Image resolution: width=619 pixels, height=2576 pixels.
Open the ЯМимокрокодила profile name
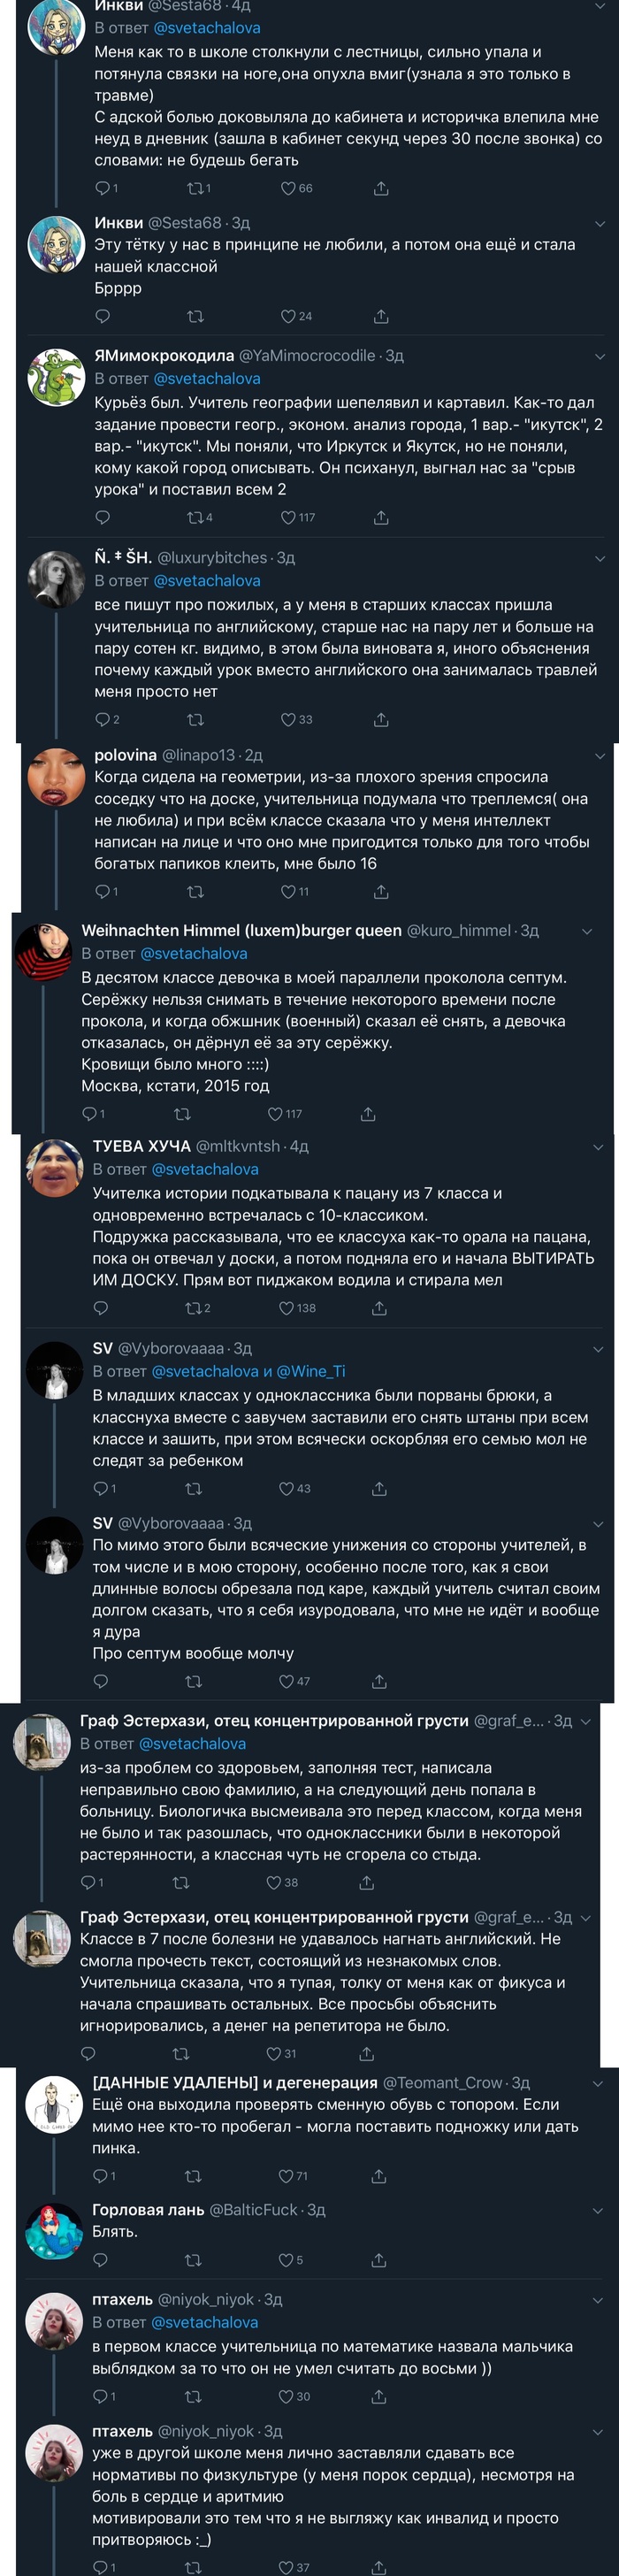coord(164,355)
